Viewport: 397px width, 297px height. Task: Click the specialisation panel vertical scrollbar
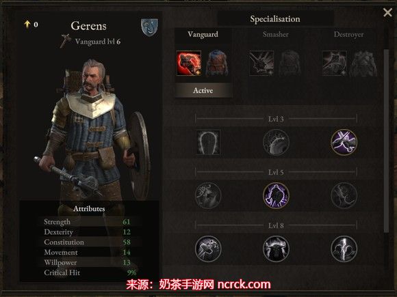click(x=386, y=141)
